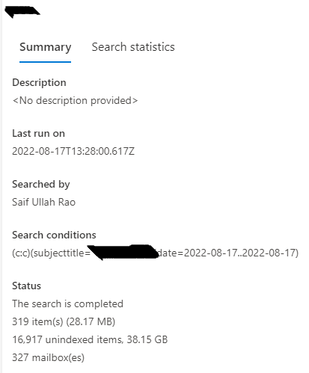Click the date range 2022-08-17..2022-08-17 condition
Image resolution: width=309 pixels, height=373 pixels.
point(227,253)
